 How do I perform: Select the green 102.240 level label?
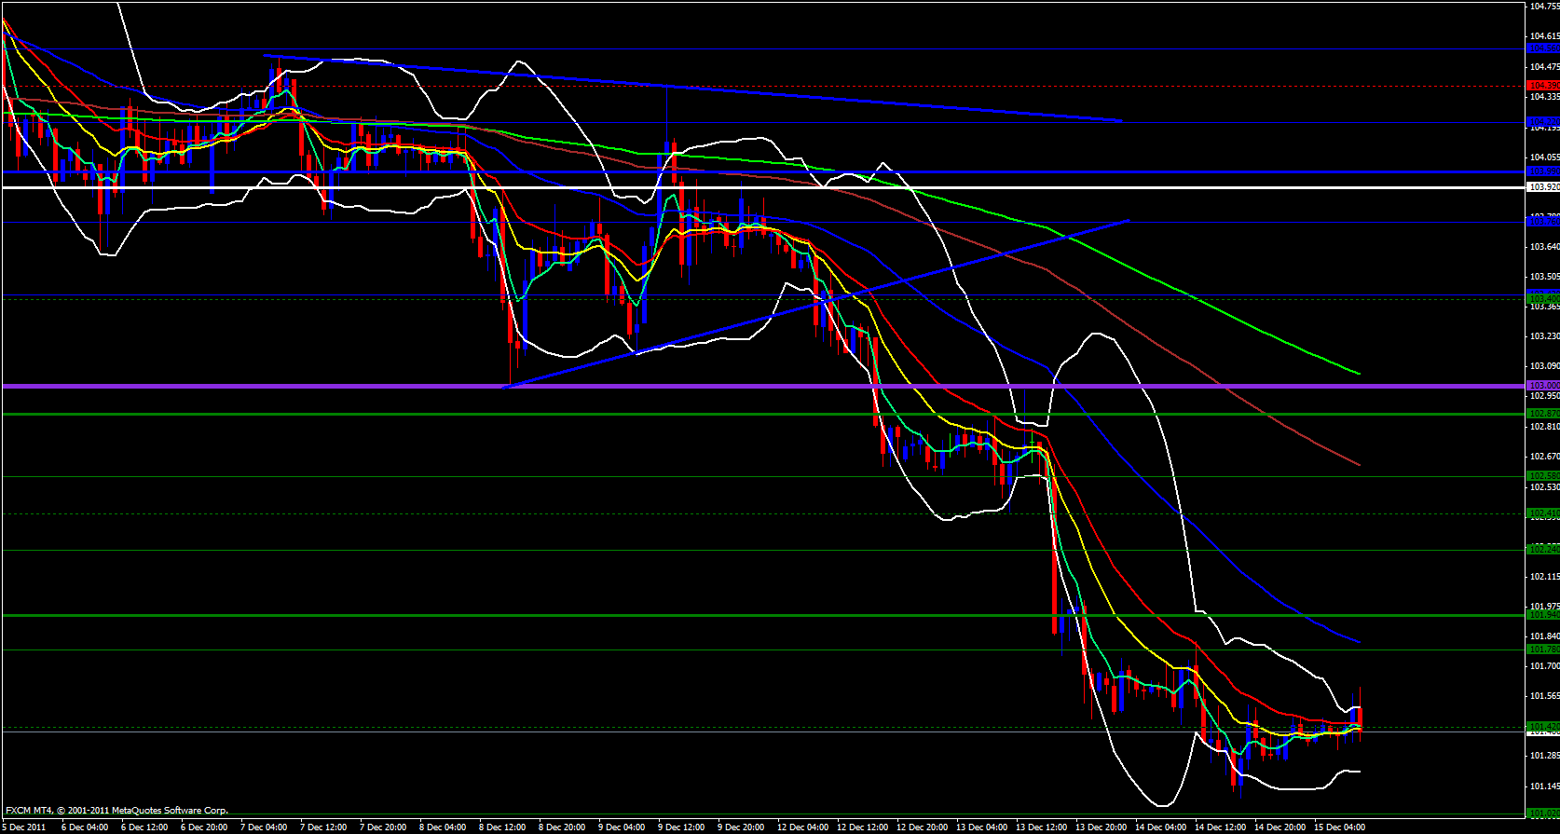pyautogui.click(x=1543, y=550)
